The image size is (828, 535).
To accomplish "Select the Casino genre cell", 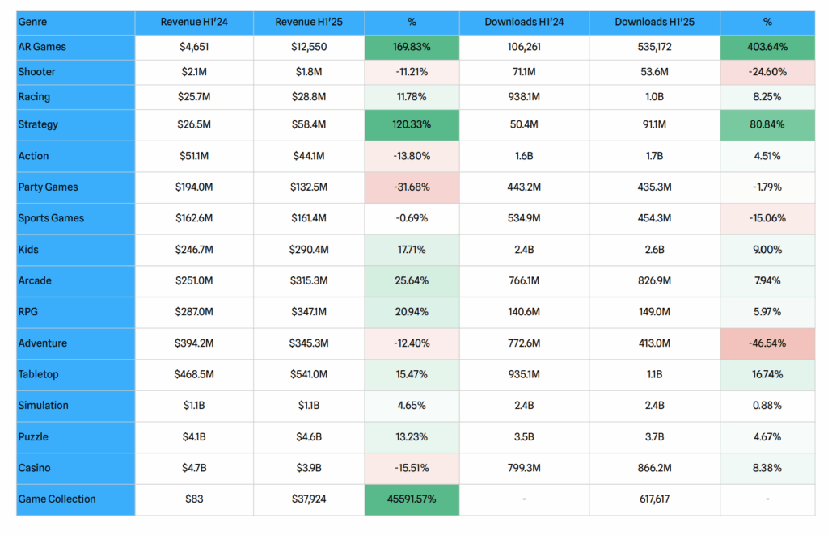I will tap(75, 468).
